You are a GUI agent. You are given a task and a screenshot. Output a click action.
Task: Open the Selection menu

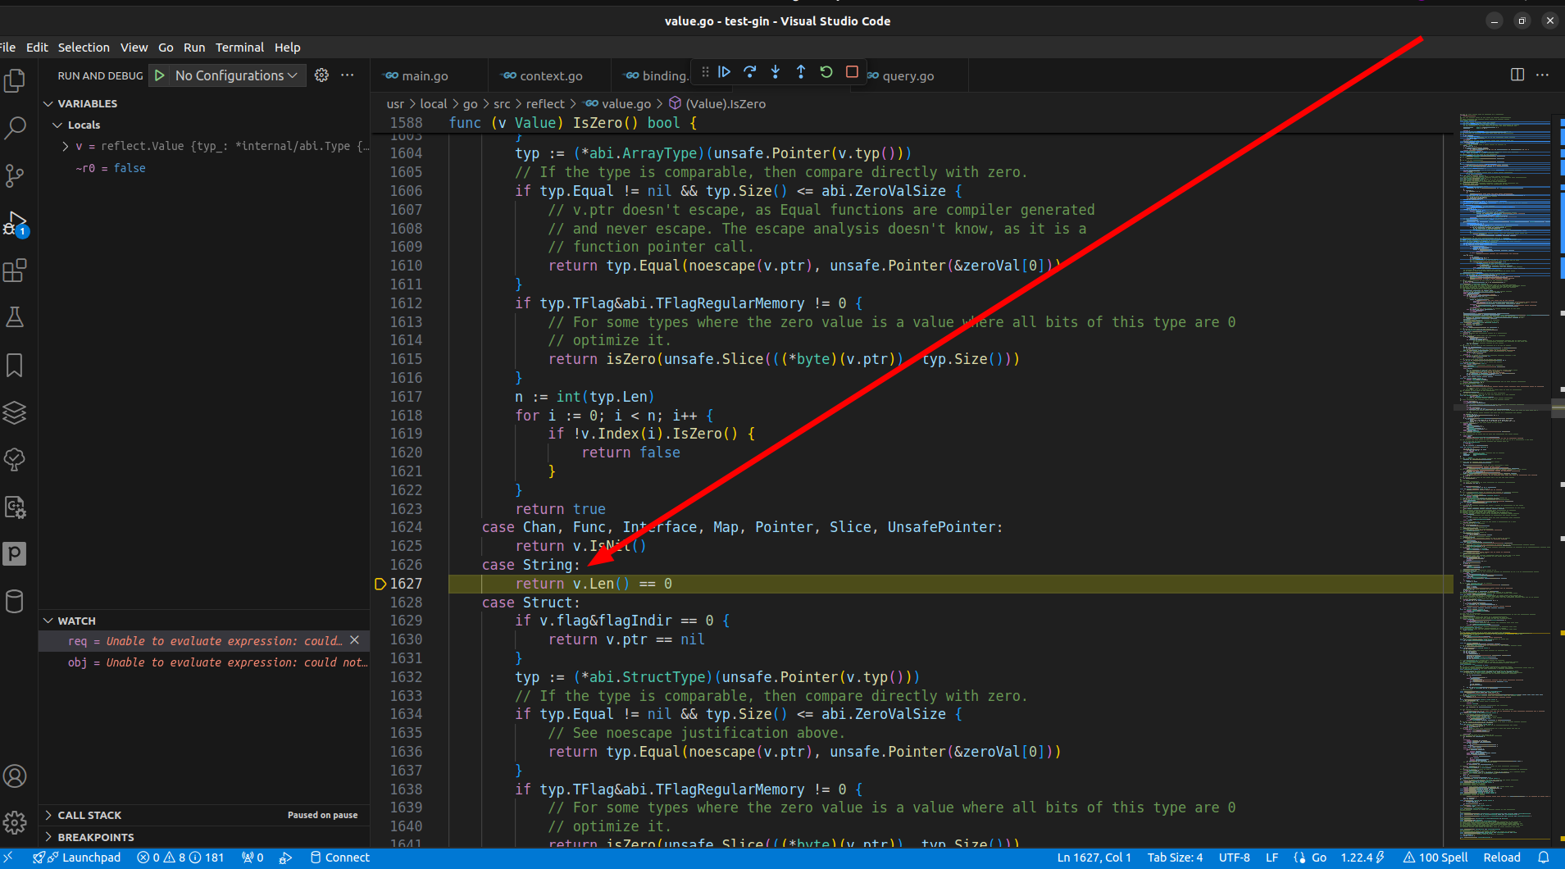click(x=84, y=48)
